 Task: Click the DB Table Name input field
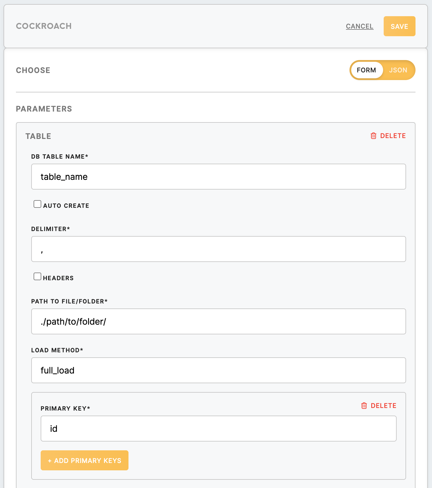pos(218,177)
